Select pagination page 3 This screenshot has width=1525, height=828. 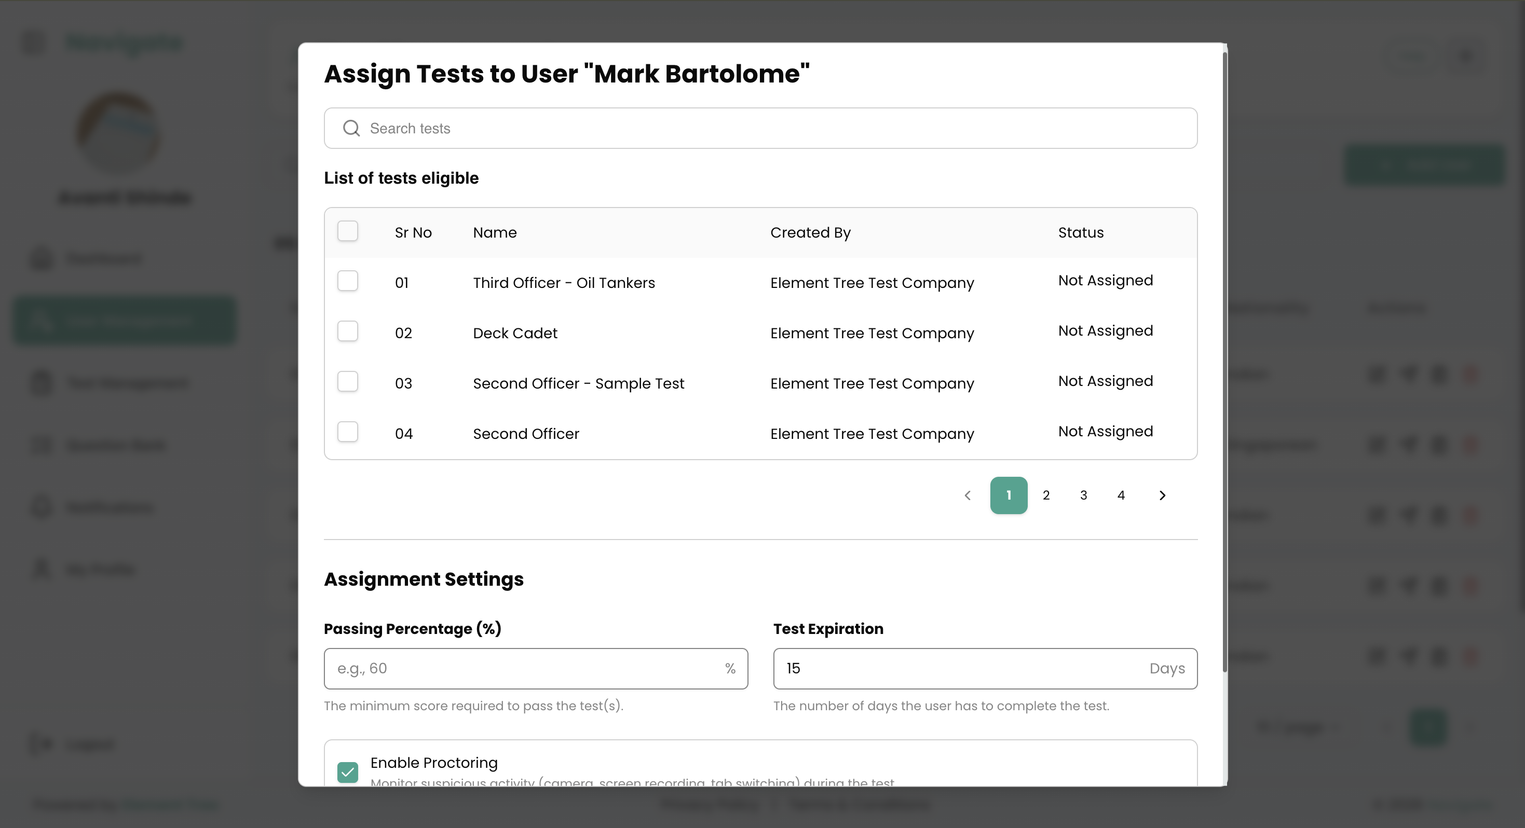1083,495
